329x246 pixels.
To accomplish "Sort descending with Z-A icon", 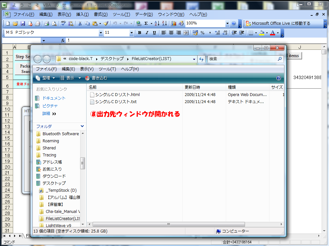I will tap(164, 23).
